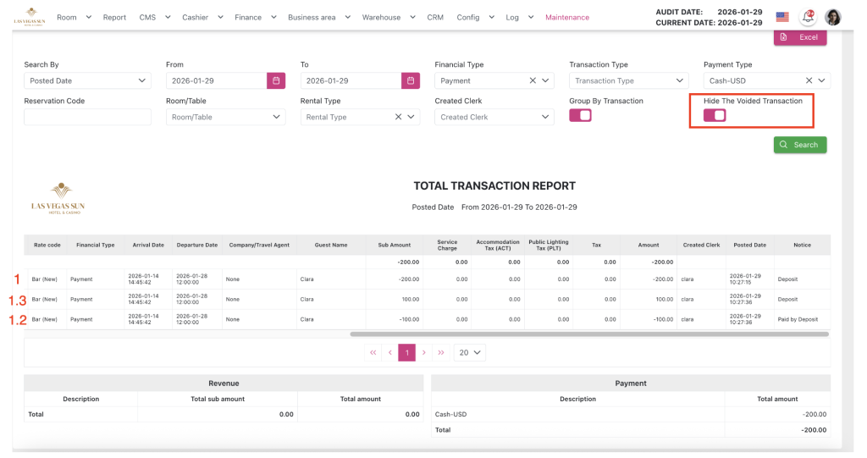Toggle Hide The Voided Transaction switch
The width and height of the screenshot is (867, 458).
715,115
